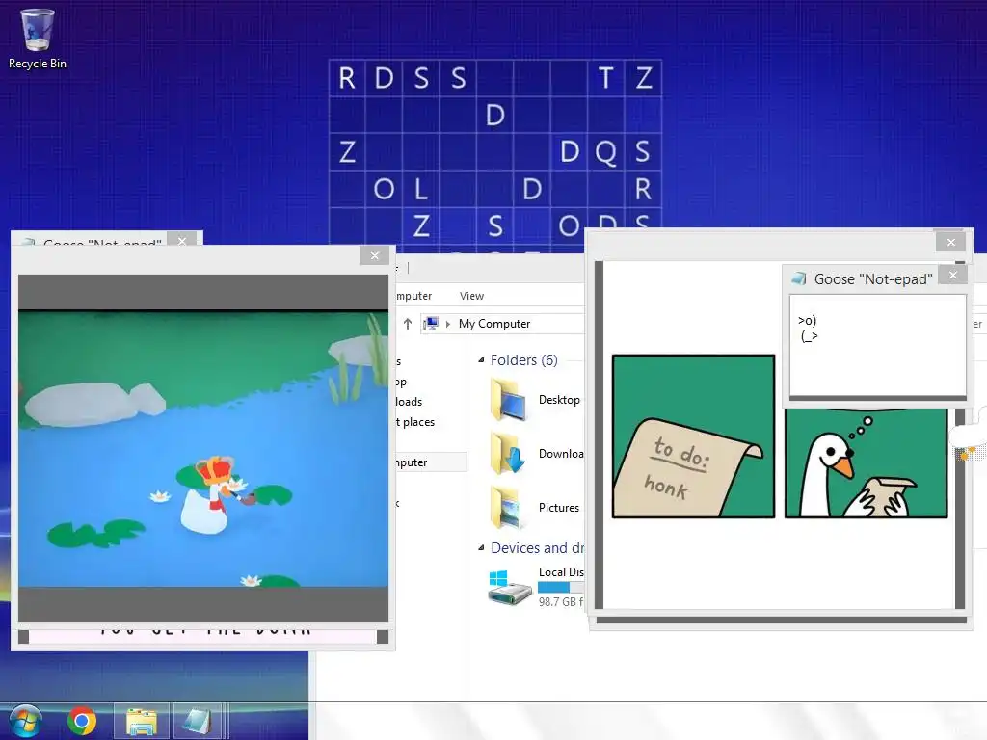Select the highlighted Computer navigation item
The image size is (987, 740).
(x=431, y=462)
